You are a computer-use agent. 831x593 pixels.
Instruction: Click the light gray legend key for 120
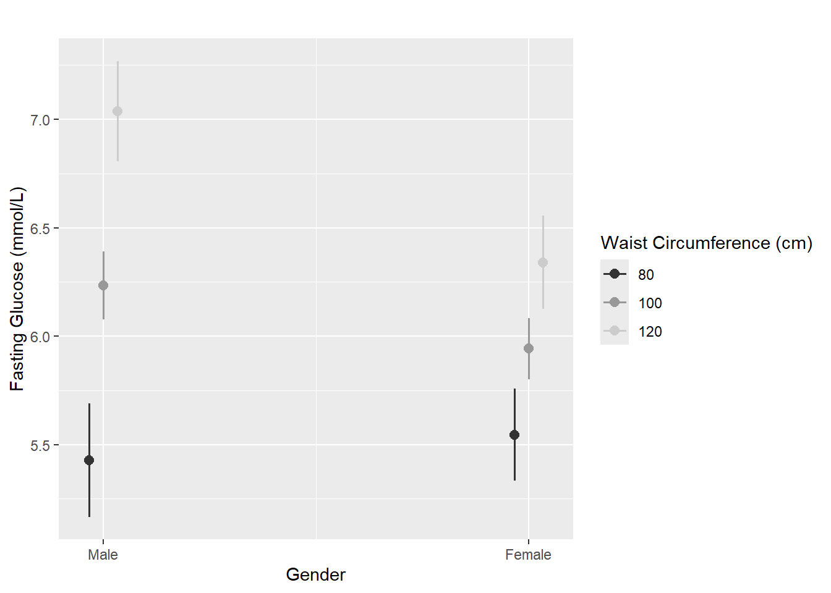(x=615, y=330)
